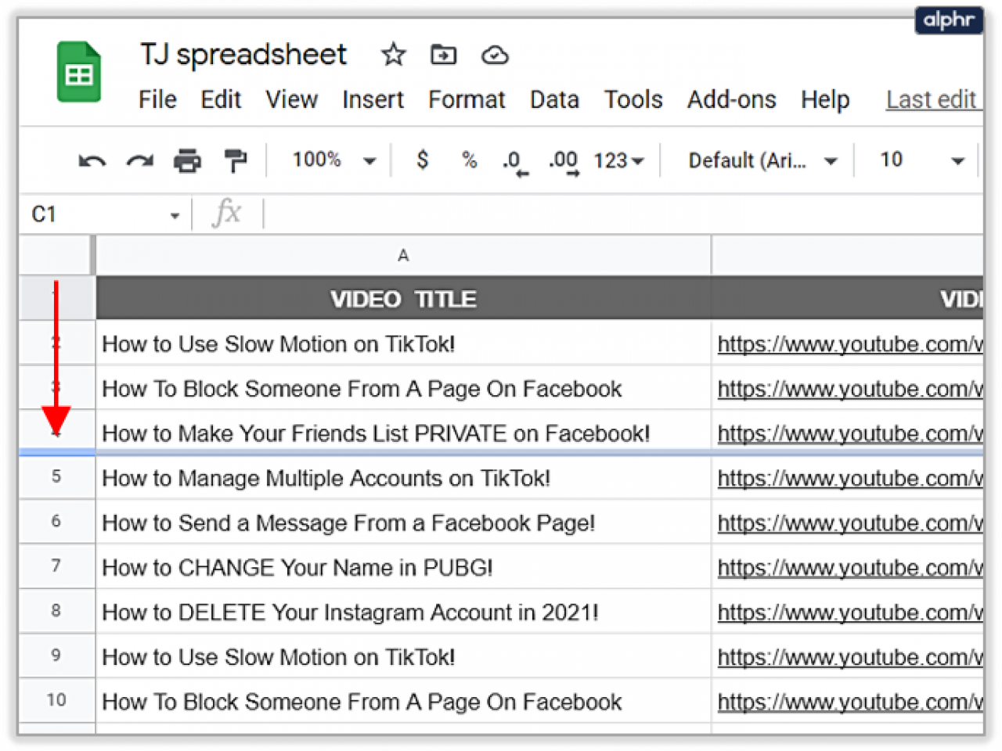1002x751 pixels.
Task: Star the TJ spreadsheet
Action: coord(393,55)
